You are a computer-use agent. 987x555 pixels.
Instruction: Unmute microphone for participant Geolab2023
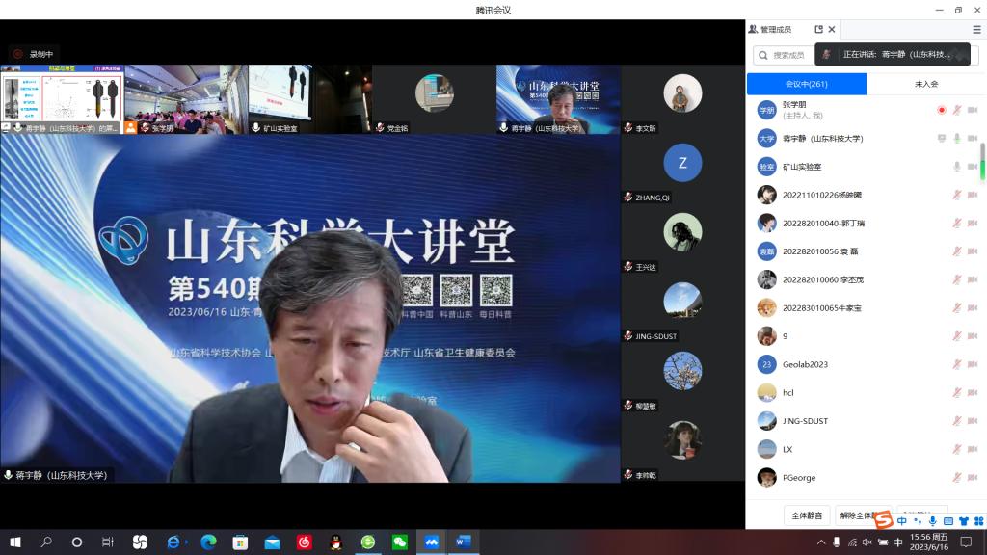pyautogui.click(x=957, y=364)
